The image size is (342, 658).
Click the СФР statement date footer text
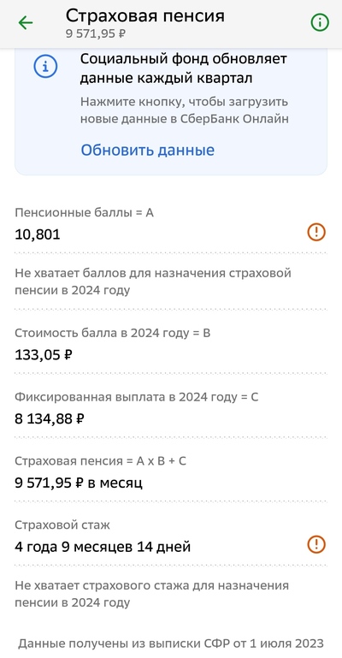171,643
